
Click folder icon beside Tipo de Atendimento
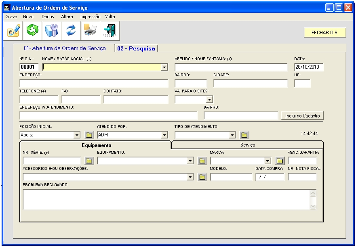(x=244, y=135)
